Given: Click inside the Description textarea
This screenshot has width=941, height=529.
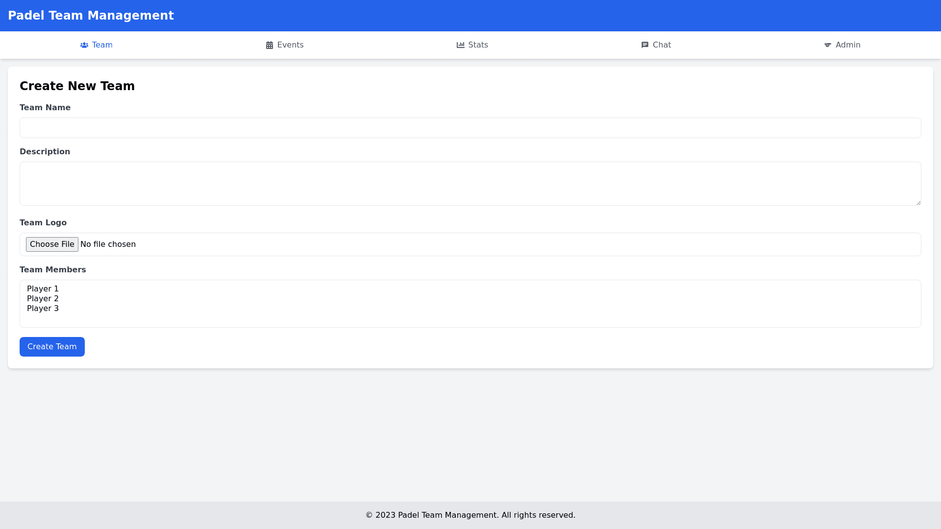Looking at the screenshot, I should (470, 184).
